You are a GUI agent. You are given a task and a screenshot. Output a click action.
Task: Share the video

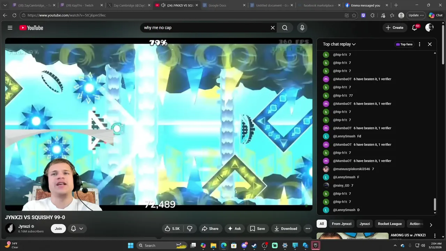coord(210,229)
